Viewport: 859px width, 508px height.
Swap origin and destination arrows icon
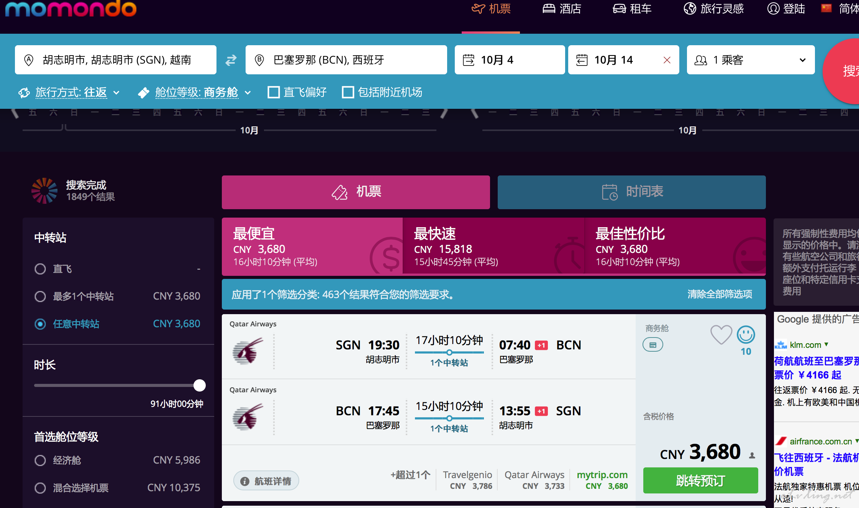click(x=231, y=60)
